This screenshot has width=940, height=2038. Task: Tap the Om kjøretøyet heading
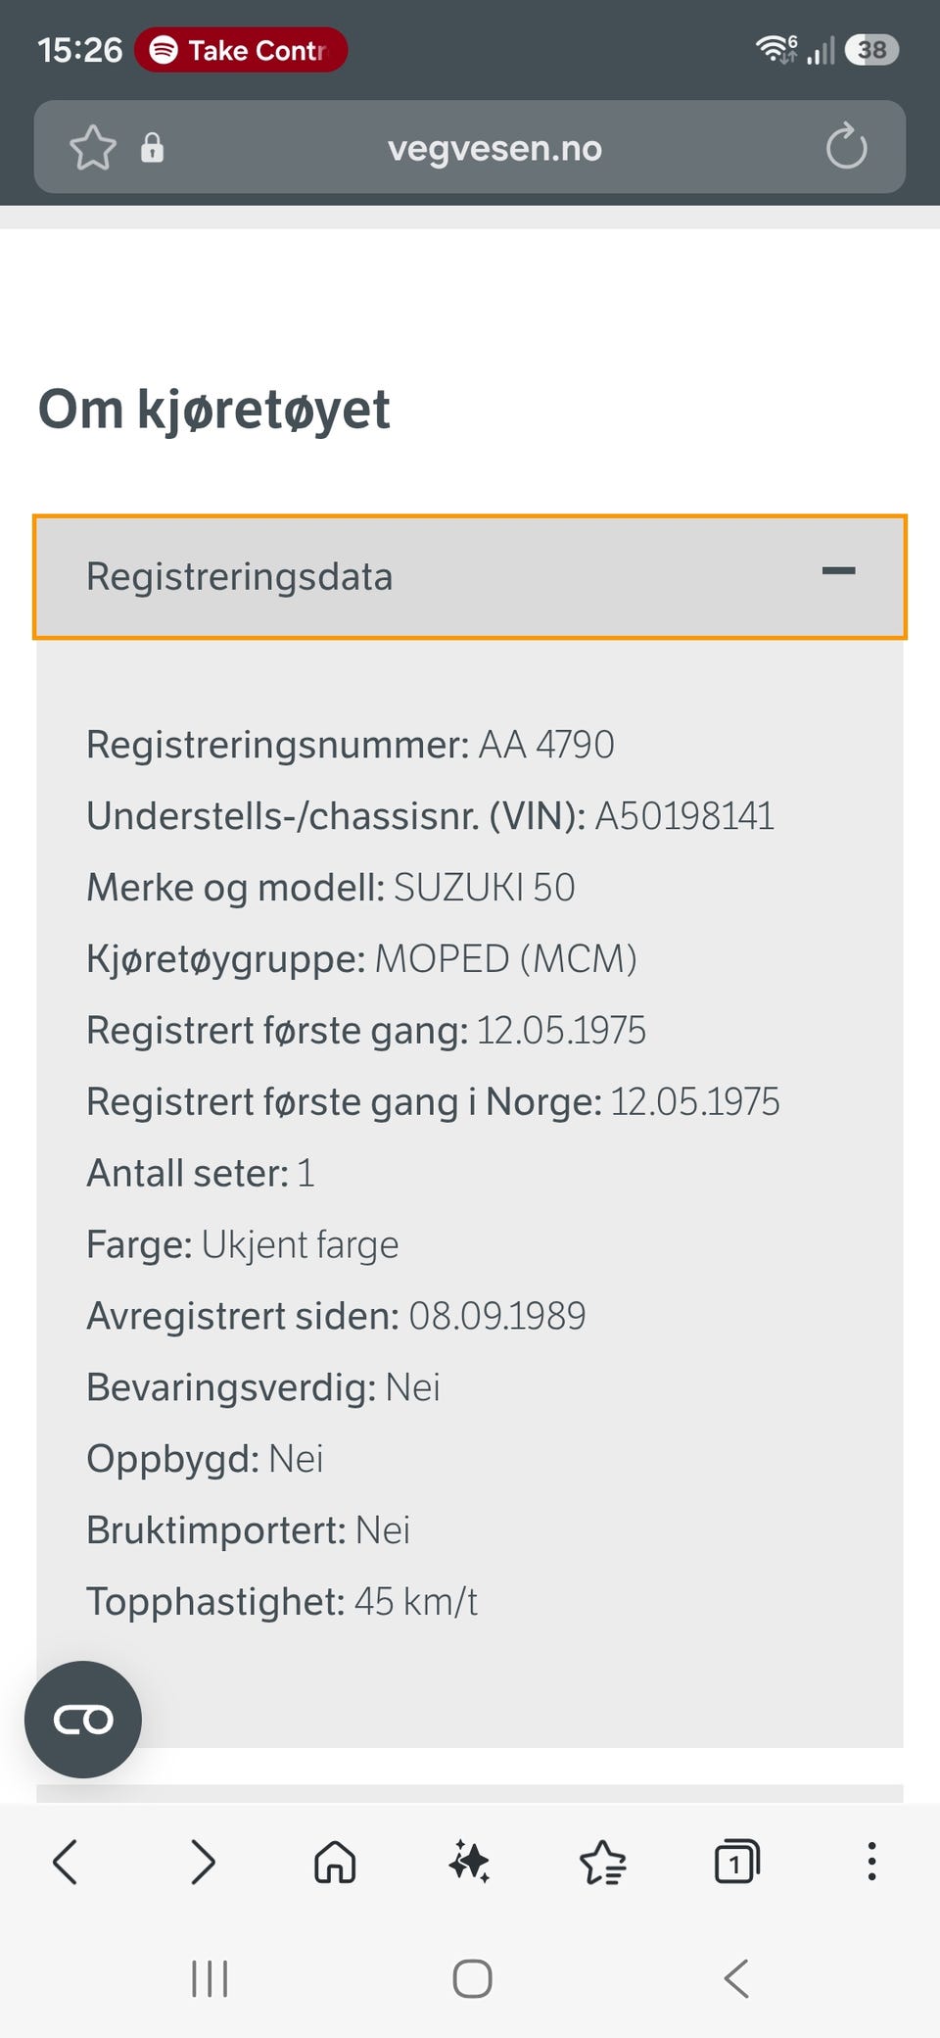pos(213,410)
